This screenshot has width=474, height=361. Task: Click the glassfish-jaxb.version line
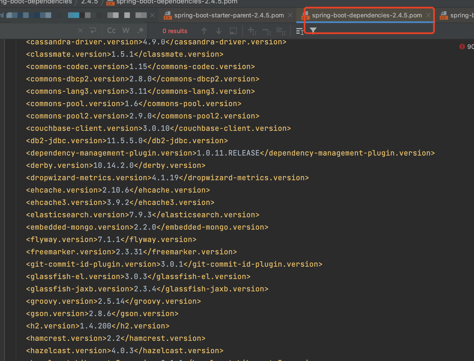(147, 289)
